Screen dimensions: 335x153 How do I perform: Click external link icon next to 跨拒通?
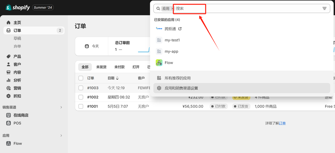tap(180, 29)
